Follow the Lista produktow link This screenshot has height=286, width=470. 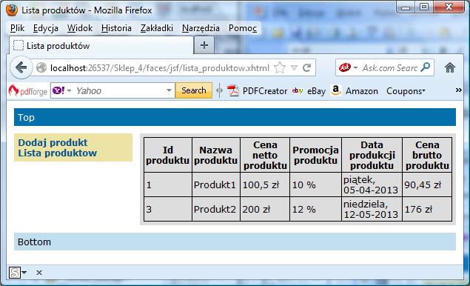tap(58, 153)
